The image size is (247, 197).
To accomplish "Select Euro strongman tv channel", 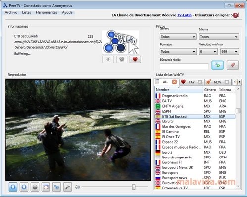I will [195, 157].
